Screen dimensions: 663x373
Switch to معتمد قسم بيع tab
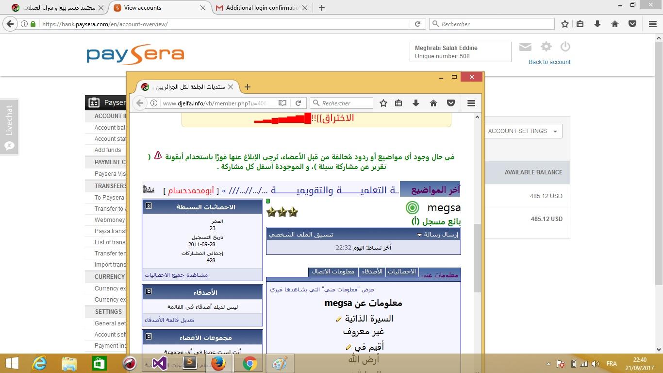[x=58, y=8]
